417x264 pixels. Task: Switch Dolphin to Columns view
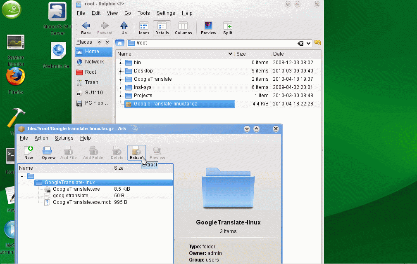click(183, 28)
